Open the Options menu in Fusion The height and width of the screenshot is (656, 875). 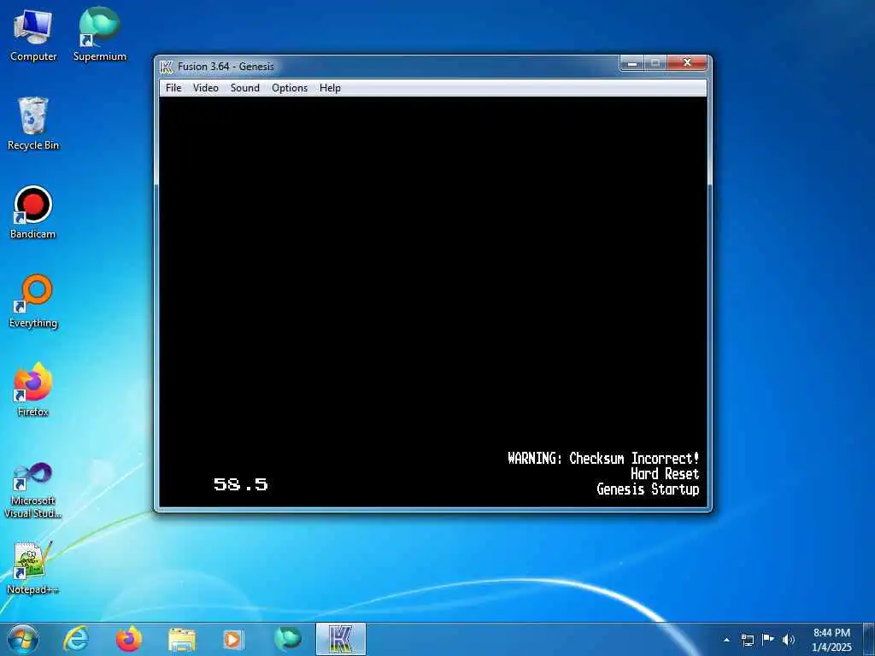[290, 88]
